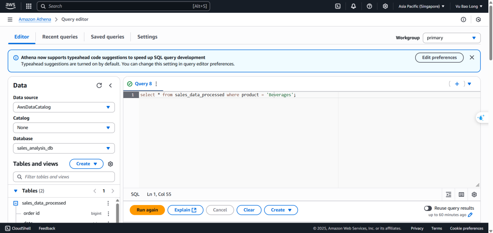Open the info panel icon beside the breadcrumb
Image resolution: width=493 pixels, height=233 pixels.
[x=463, y=19]
